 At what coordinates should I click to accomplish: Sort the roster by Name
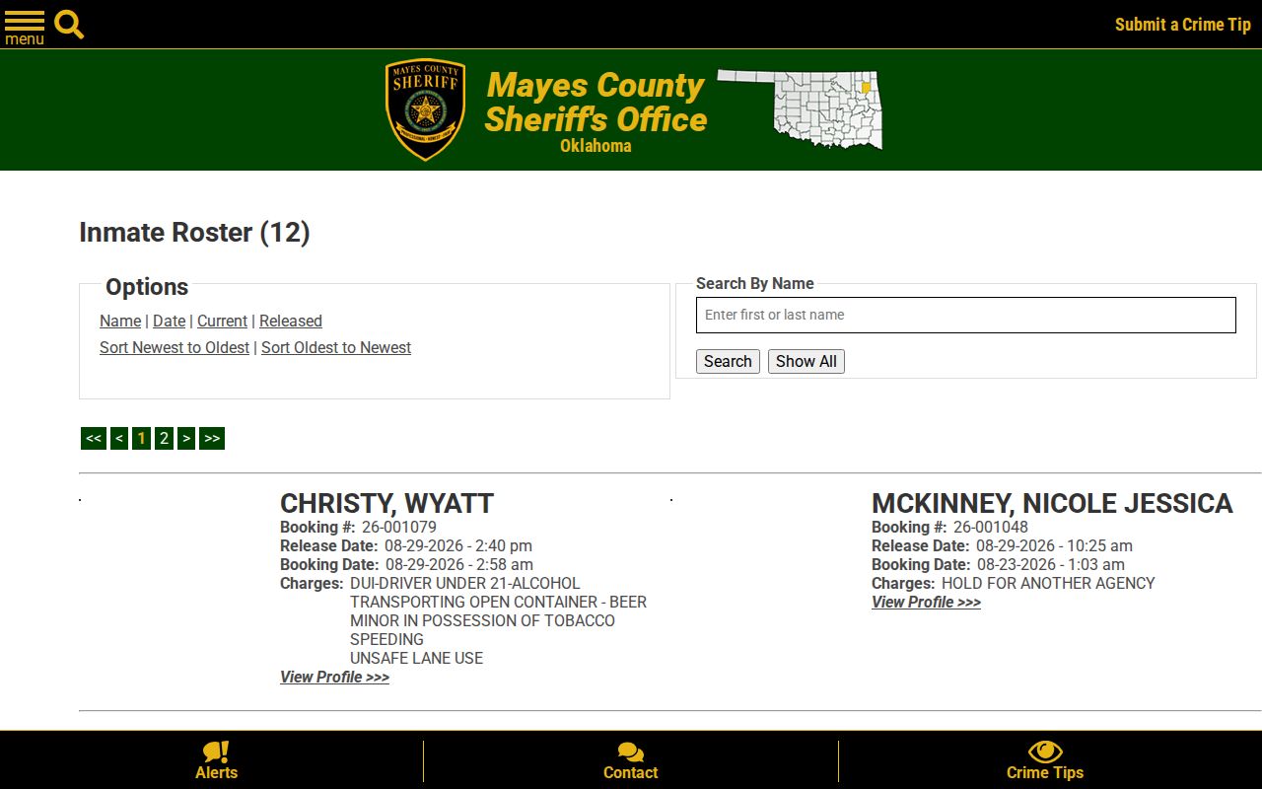pyautogui.click(x=120, y=321)
